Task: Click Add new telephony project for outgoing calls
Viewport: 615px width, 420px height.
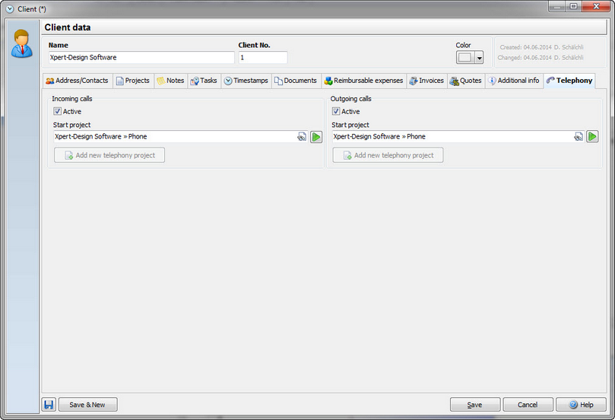Action: click(388, 155)
